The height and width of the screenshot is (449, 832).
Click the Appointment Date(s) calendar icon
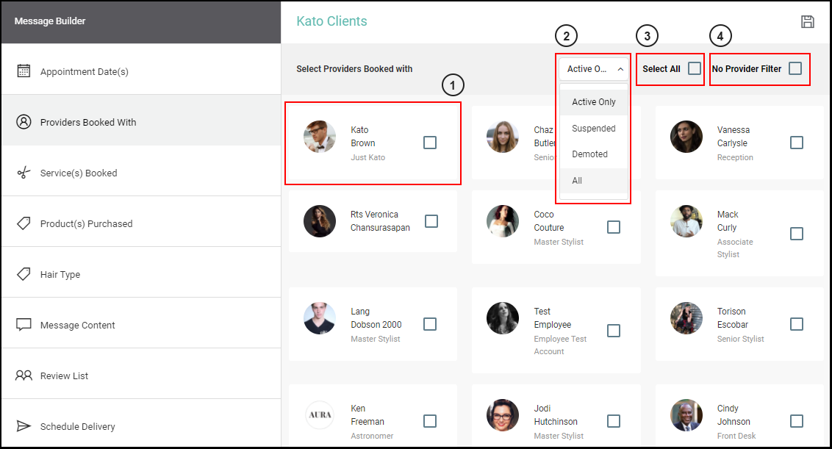point(24,71)
